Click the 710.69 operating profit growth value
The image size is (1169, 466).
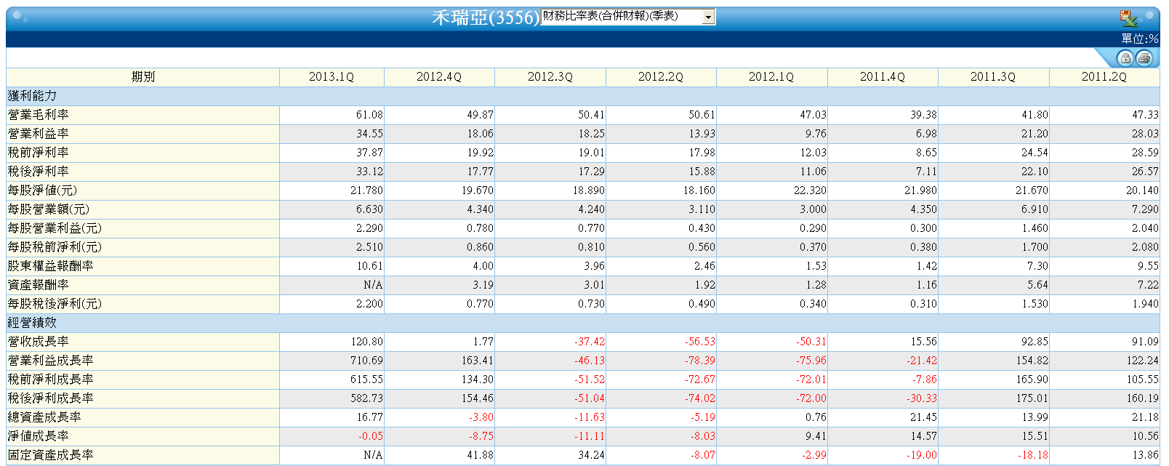click(x=366, y=361)
